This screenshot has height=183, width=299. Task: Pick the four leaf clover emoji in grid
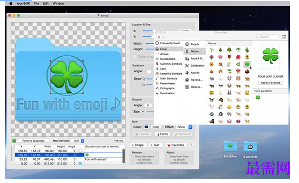247,64
